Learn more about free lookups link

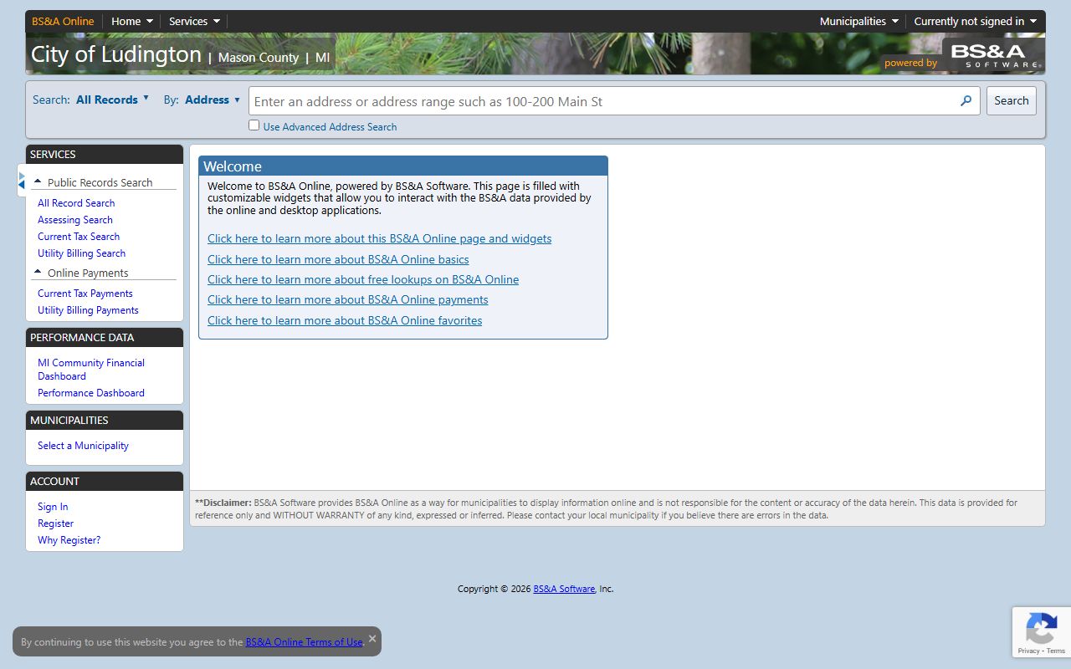[363, 279]
